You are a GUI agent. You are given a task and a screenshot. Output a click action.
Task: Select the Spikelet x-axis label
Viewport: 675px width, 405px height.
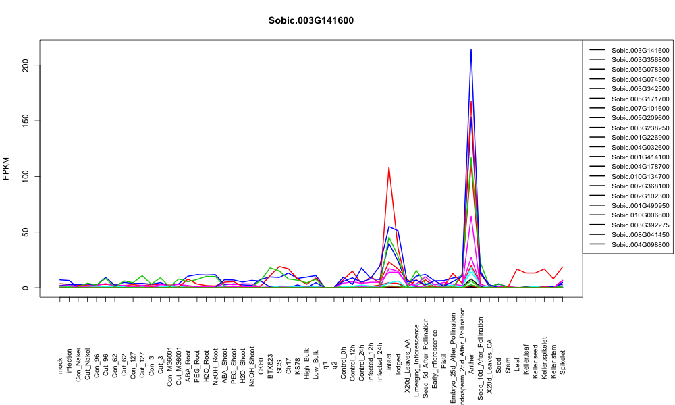coord(563,362)
